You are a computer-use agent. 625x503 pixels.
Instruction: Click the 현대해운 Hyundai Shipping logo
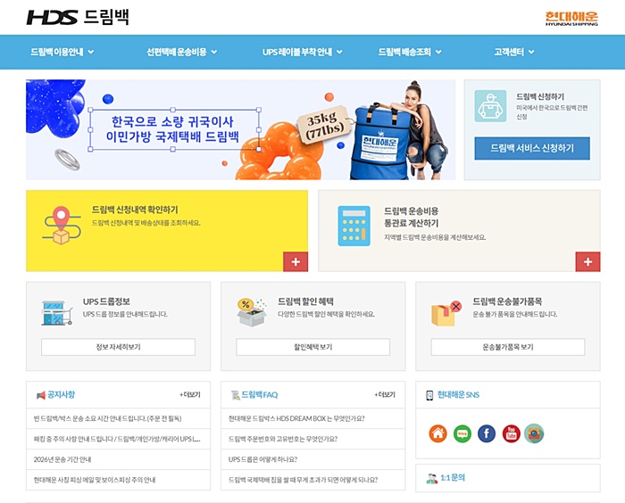click(x=571, y=19)
